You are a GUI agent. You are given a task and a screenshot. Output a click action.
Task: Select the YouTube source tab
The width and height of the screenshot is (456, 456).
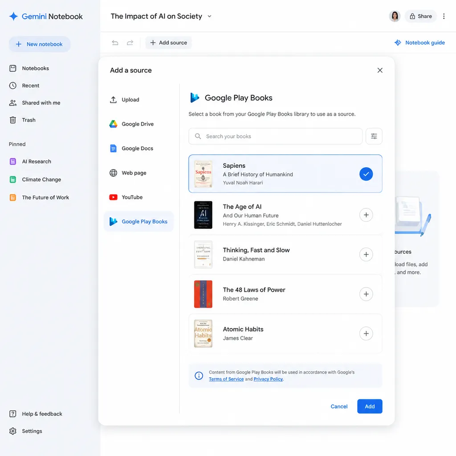tap(139, 197)
